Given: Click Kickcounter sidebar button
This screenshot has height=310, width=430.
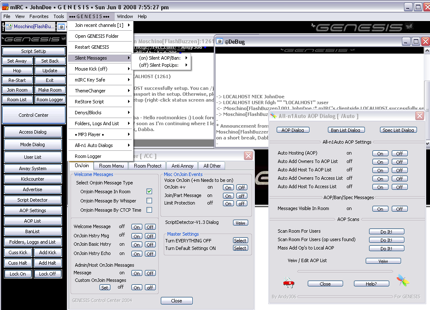Looking at the screenshot, I should point(33,179).
